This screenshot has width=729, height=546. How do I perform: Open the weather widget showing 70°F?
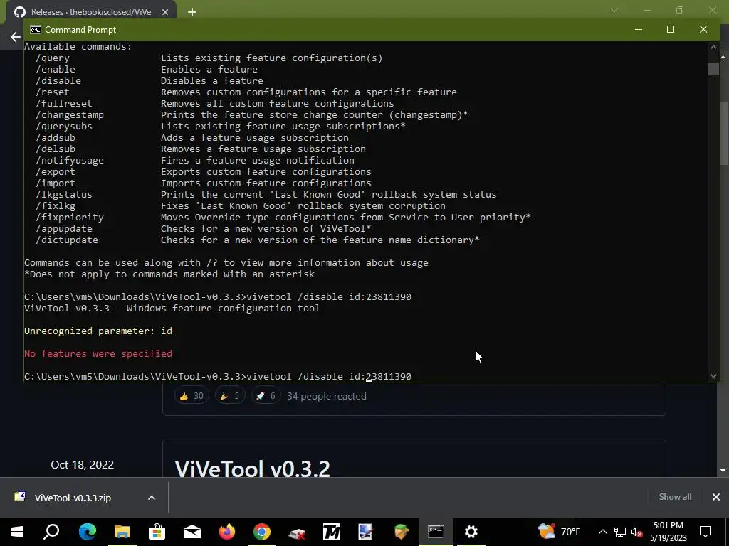point(560,532)
